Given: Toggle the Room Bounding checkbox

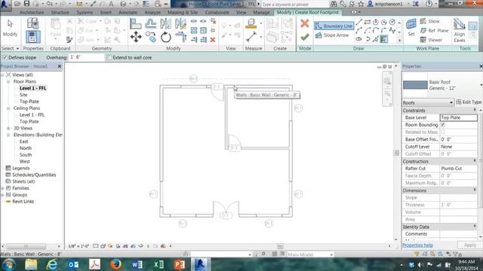Looking at the screenshot, I should point(443,125).
